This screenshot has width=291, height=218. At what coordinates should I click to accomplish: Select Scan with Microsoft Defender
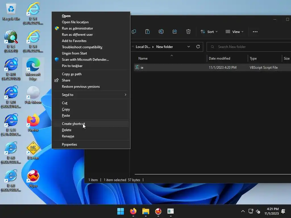[x=91, y=60]
